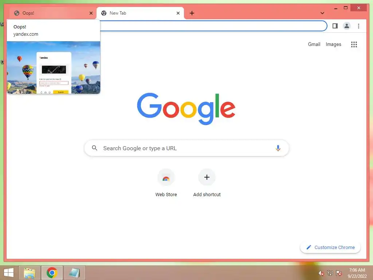
Task: Click the yandex.com text in tab preview
Action: tap(26, 34)
